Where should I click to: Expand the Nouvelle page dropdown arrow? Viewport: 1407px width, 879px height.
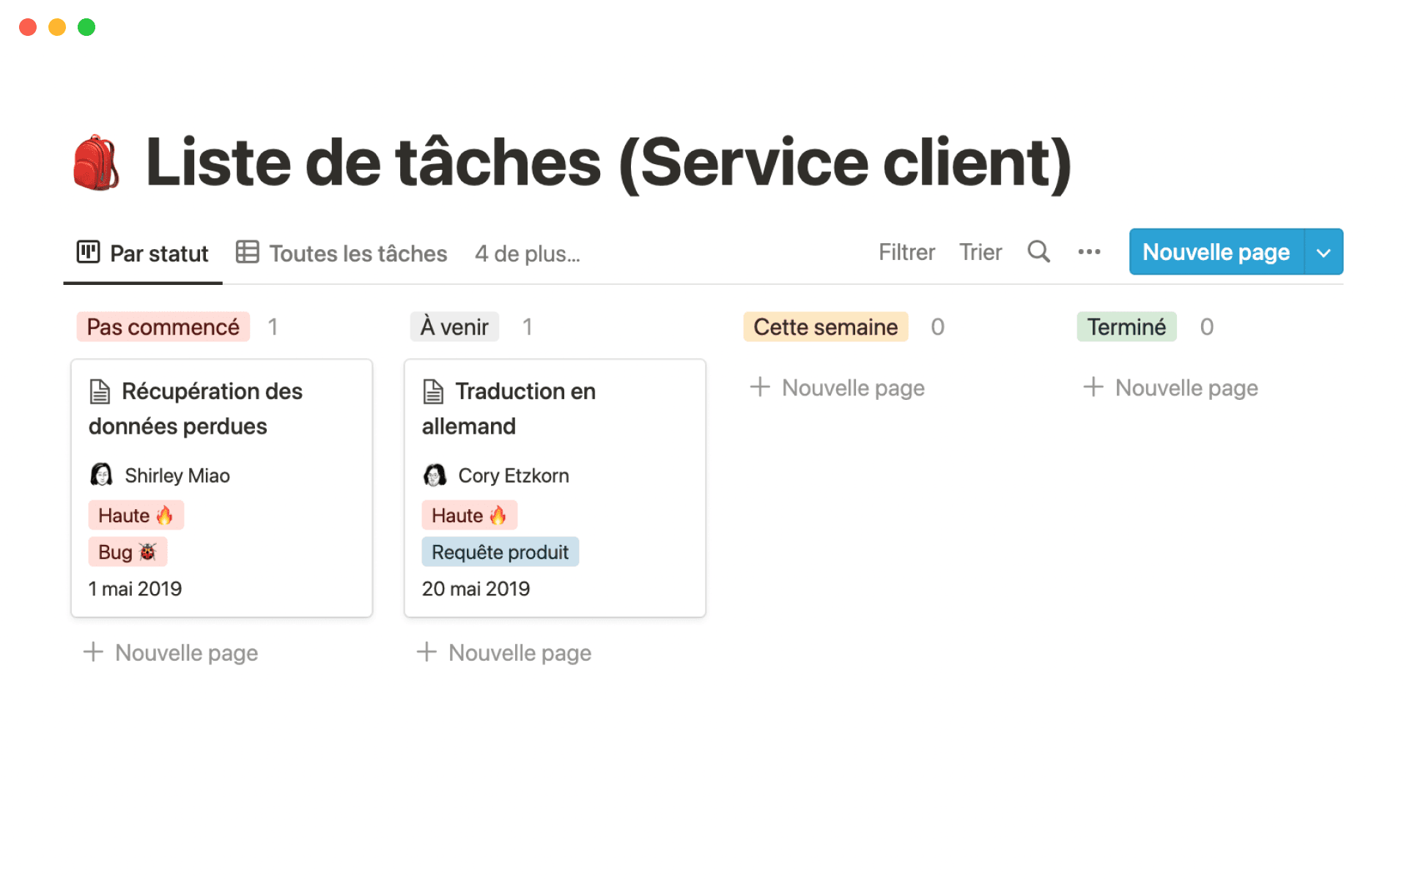point(1323,252)
